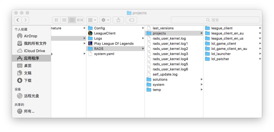Select the LeagueClient application
This screenshot has height=132, width=274.
click(115, 33)
